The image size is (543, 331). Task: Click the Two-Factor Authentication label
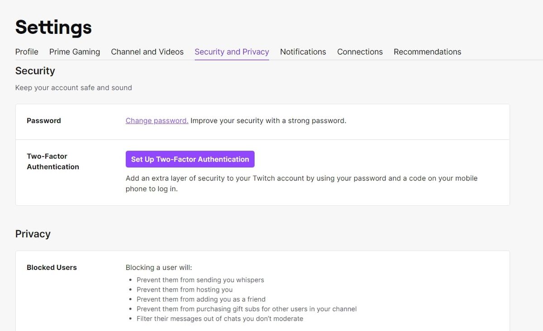click(53, 161)
